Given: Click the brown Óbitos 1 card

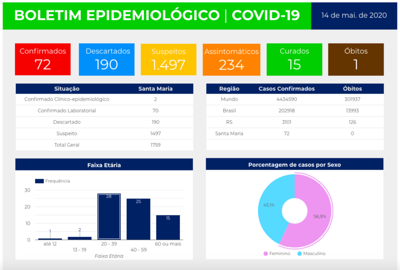Looking at the screenshot, I should pos(356,59).
